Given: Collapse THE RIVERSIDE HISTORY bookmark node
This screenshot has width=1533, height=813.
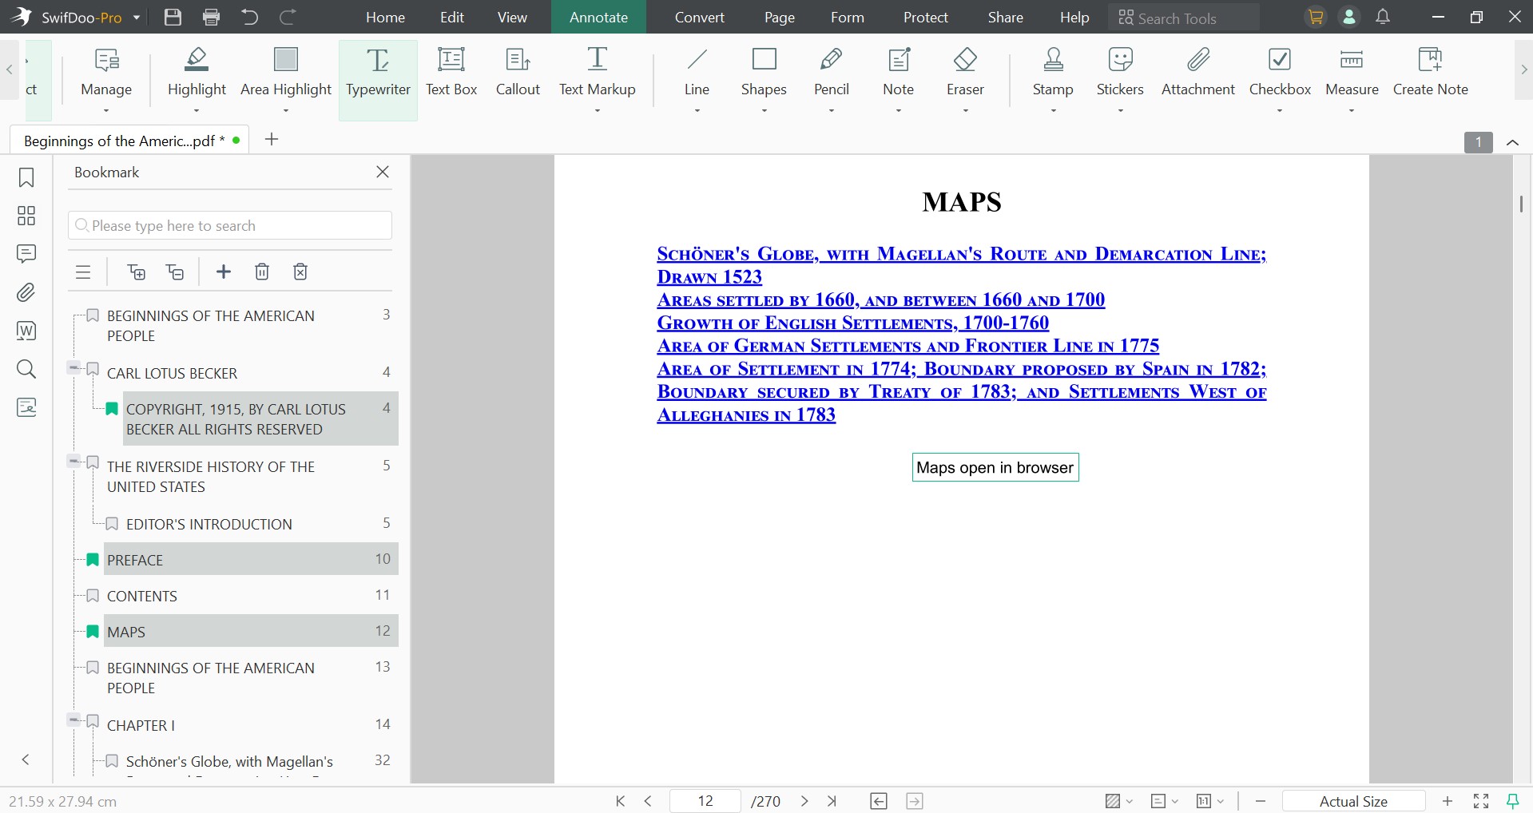Looking at the screenshot, I should [73, 461].
